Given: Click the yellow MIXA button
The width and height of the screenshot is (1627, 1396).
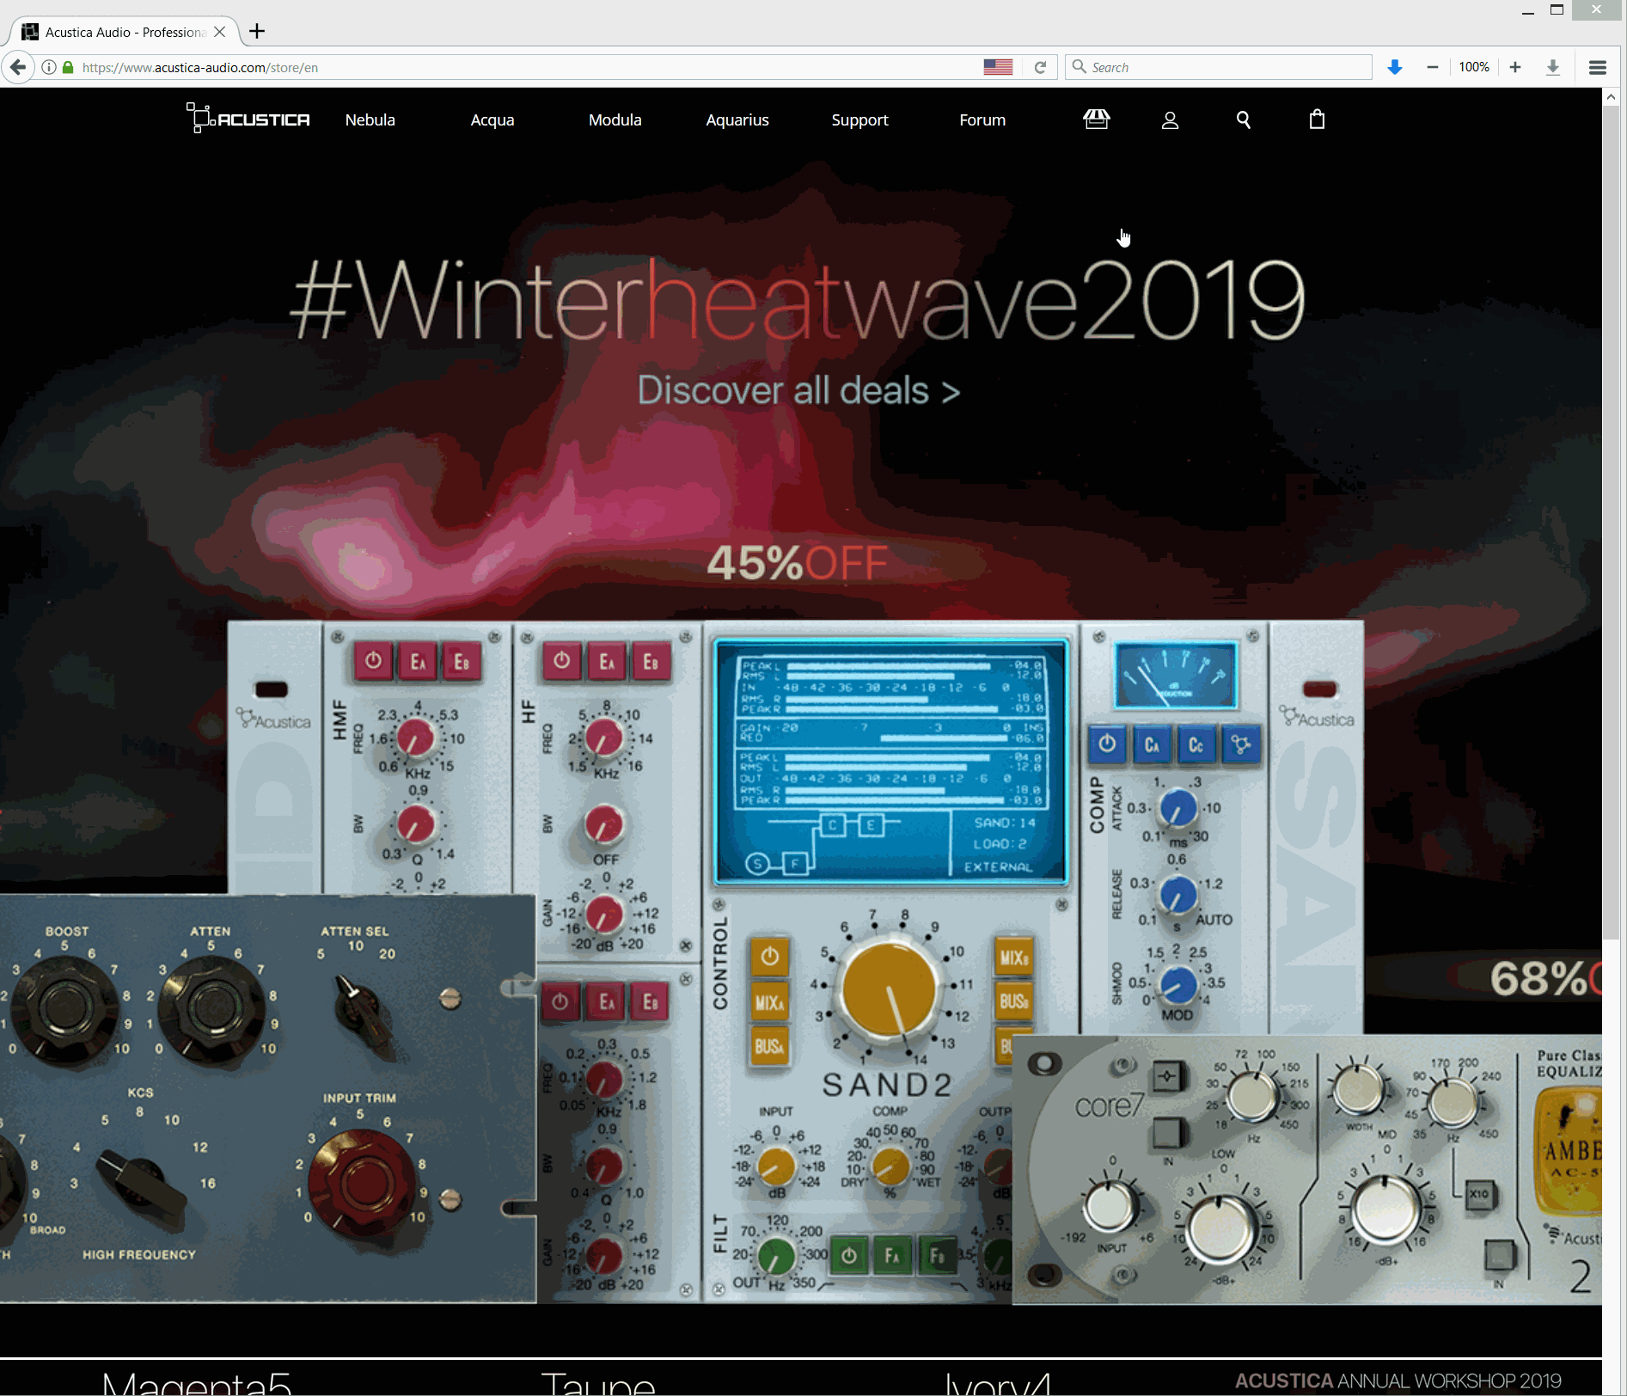Looking at the screenshot, I should click(x=770, y=1002).
